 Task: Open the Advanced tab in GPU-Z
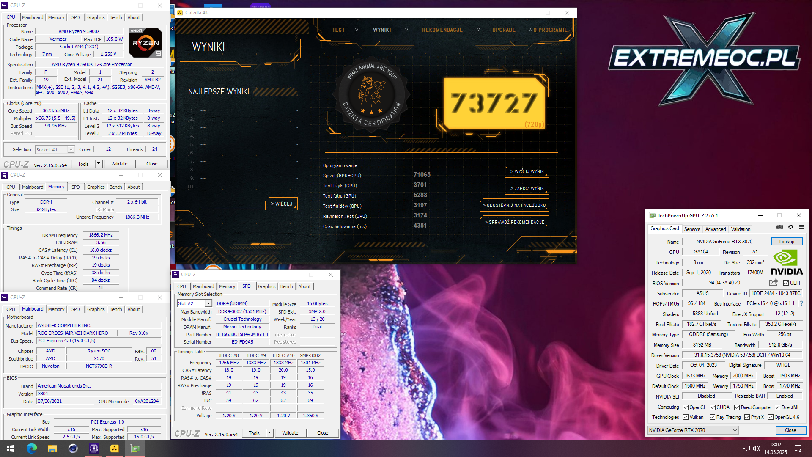(715, 229)
